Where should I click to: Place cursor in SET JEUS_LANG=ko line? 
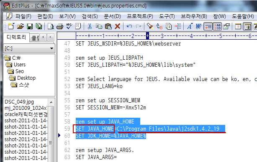[x=99, y=86]
